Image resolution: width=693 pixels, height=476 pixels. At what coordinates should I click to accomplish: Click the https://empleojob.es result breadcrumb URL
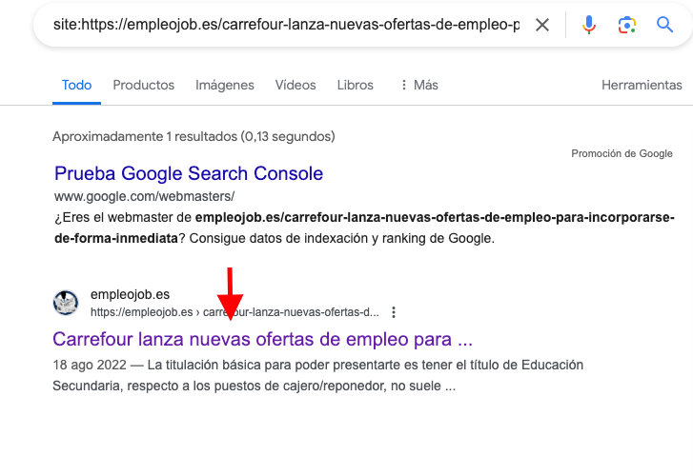pyautogui.click(x=234, y=312)
